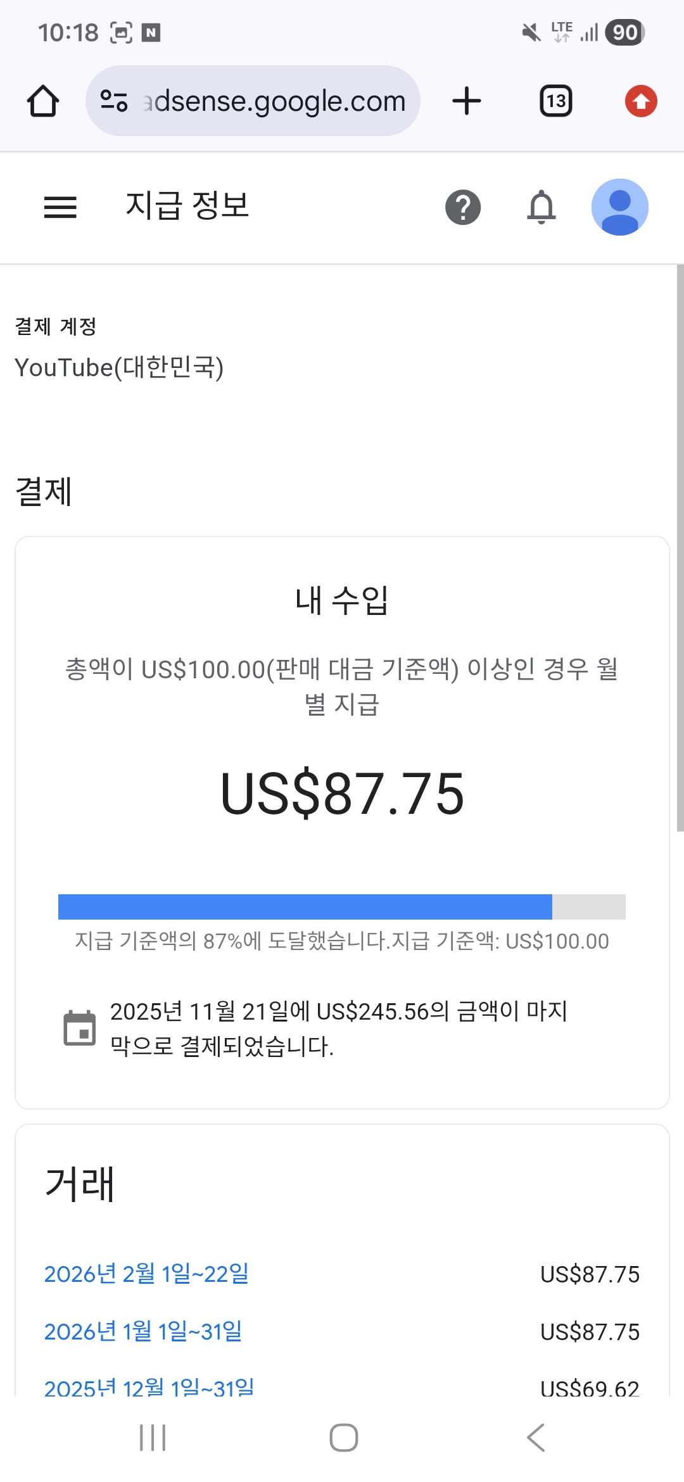684x1482 pixels.
Task: Open the account profile avatar
Action: (x=619, y=207)
